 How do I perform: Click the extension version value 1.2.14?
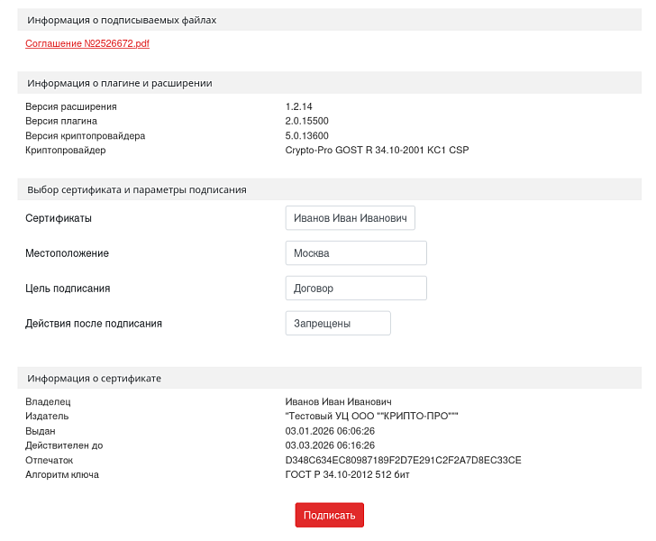(298, 106)
